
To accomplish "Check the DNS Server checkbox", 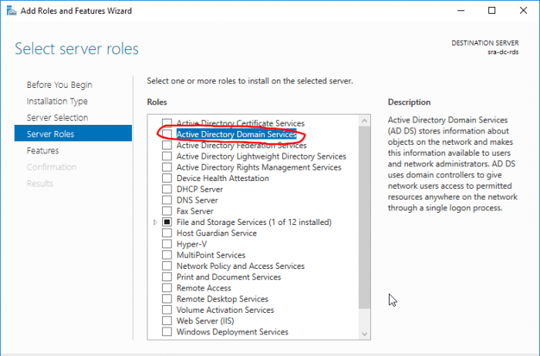I will [x=167, y=200].
